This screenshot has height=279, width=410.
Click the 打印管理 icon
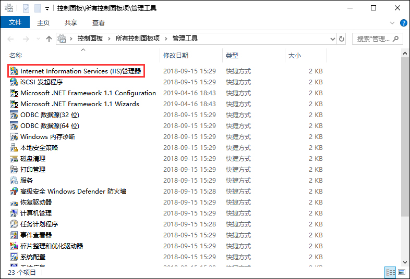[x=14, y=170]
